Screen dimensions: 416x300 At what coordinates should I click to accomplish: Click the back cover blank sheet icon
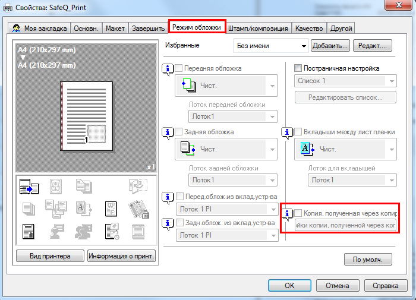[x=188, y=149]
